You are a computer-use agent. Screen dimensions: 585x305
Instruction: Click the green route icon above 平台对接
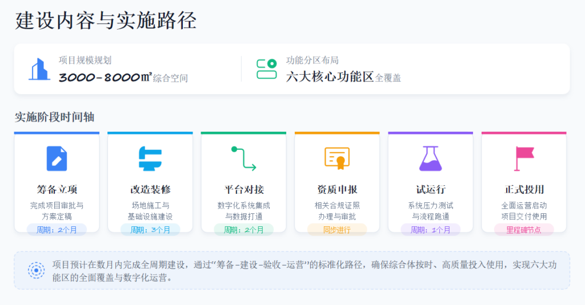coord(243,158)
